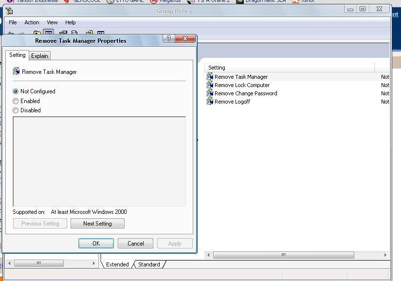Click the Remove Logoff setting icon
The width and height of the screenshot is (401, 281).
click(210, 102)
